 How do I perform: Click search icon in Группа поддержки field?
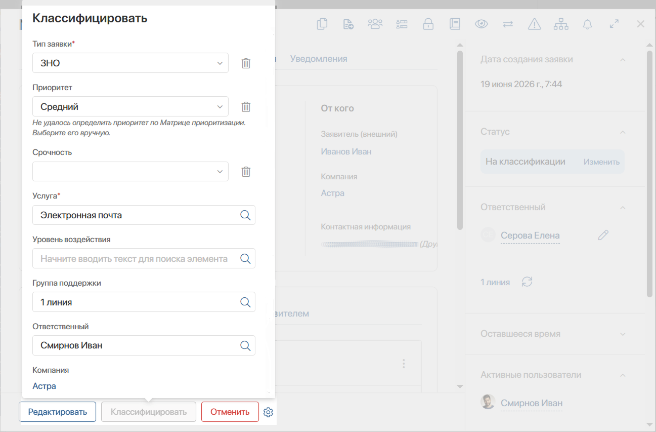coord(245,302)
